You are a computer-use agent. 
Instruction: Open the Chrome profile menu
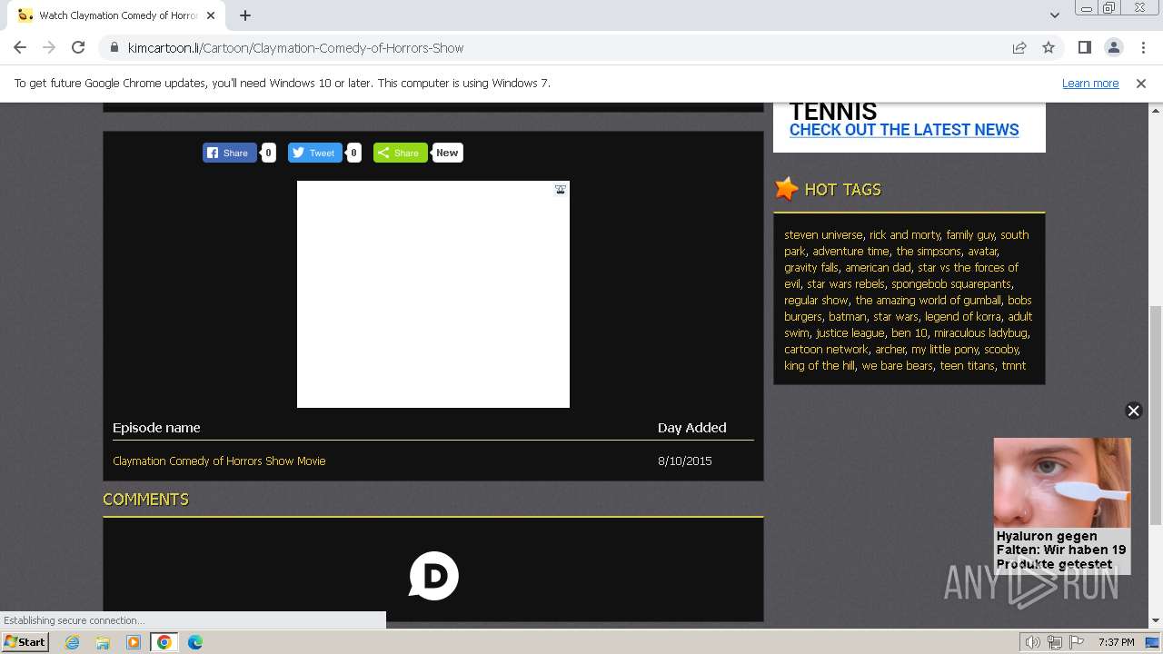tap(1113, 47)
